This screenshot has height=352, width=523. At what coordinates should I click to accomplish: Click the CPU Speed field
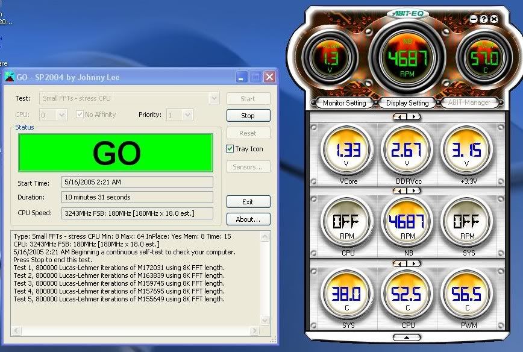pos(137,213)
